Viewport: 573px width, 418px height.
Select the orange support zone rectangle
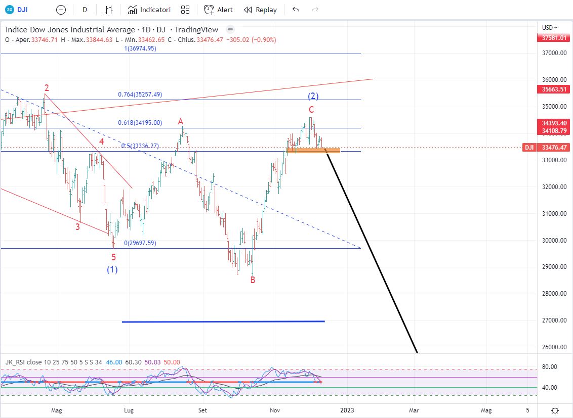point(313,150)
